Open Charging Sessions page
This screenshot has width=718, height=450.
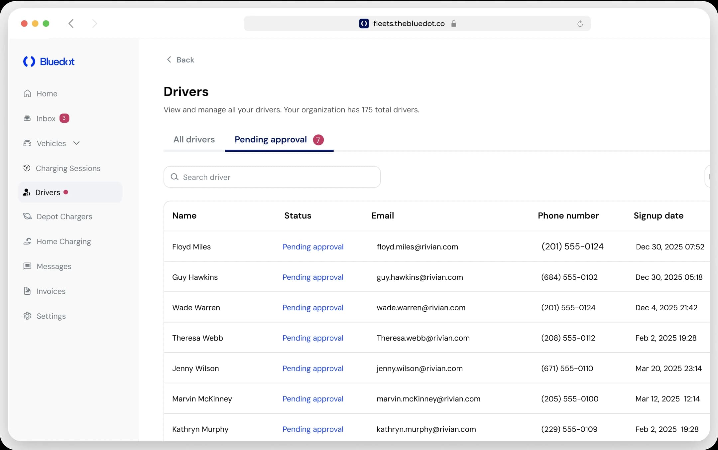(68, 169)
